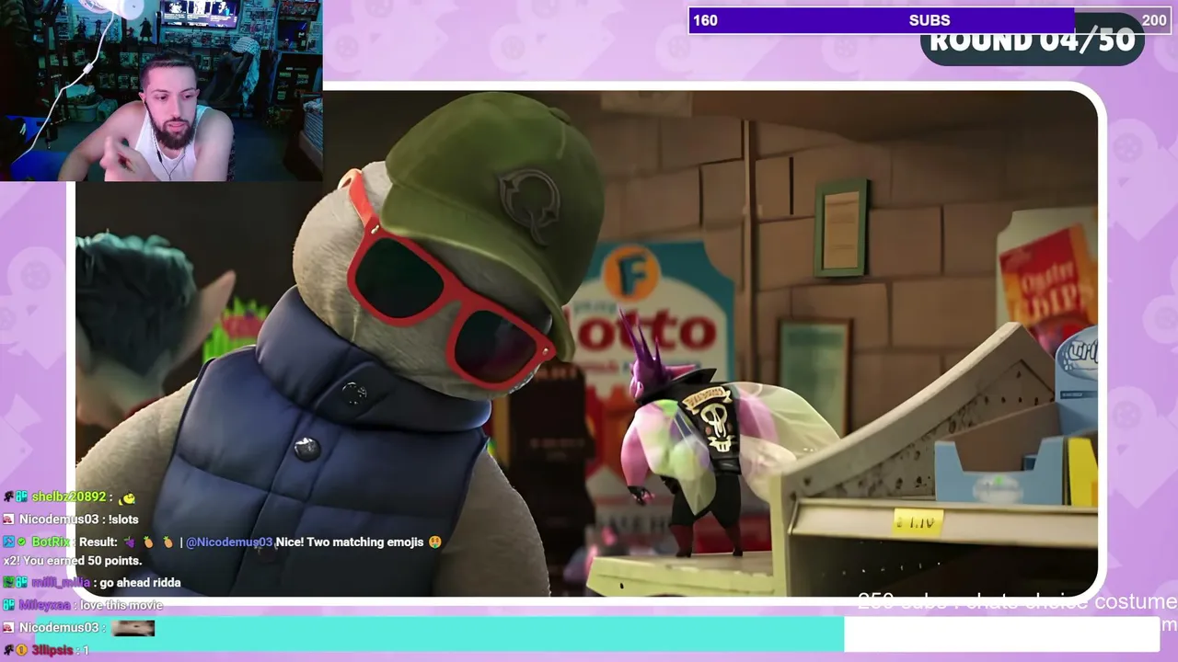Click the '250 subs : chats choice costume' ticker
1178x662 pixels.
coord(1017,601)
